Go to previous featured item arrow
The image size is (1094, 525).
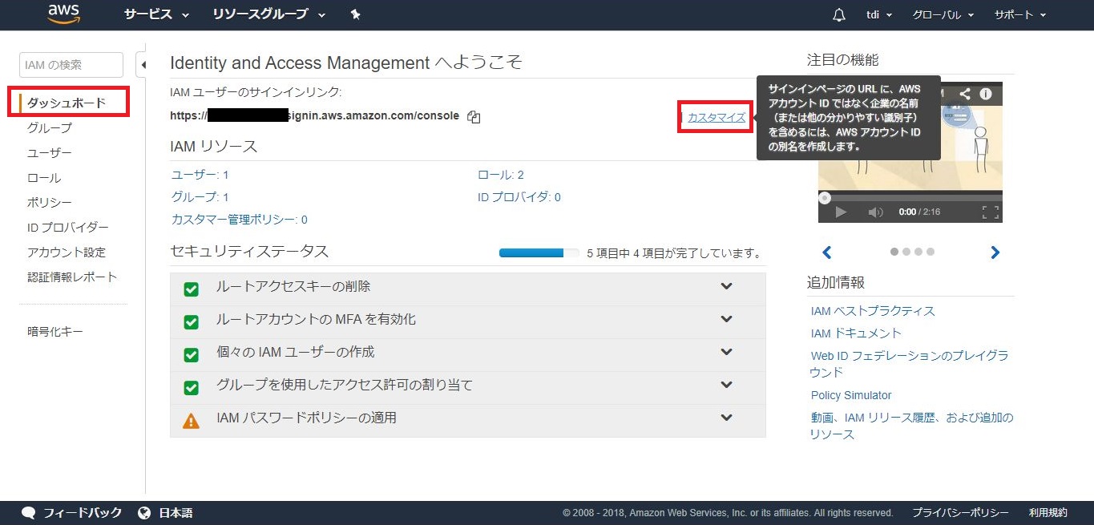point(827,252)
